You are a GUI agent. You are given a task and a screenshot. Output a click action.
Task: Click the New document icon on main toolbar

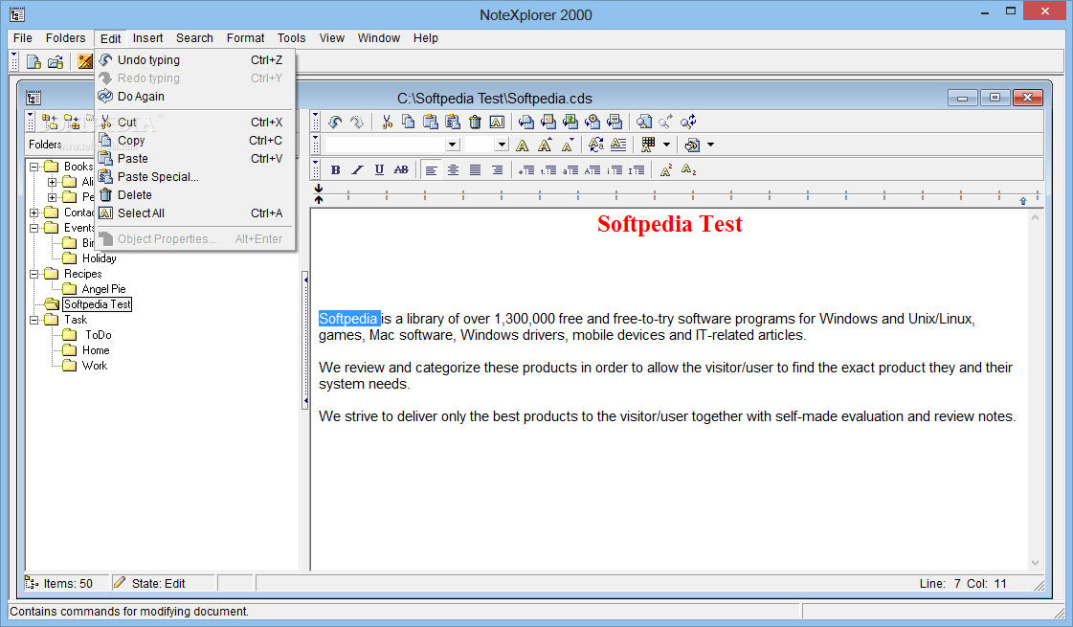point(33,61)
